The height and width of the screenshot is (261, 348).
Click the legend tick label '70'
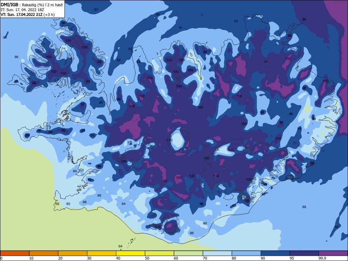205,258
